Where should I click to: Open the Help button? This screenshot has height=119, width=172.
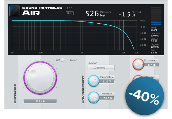tap(70, 13)
